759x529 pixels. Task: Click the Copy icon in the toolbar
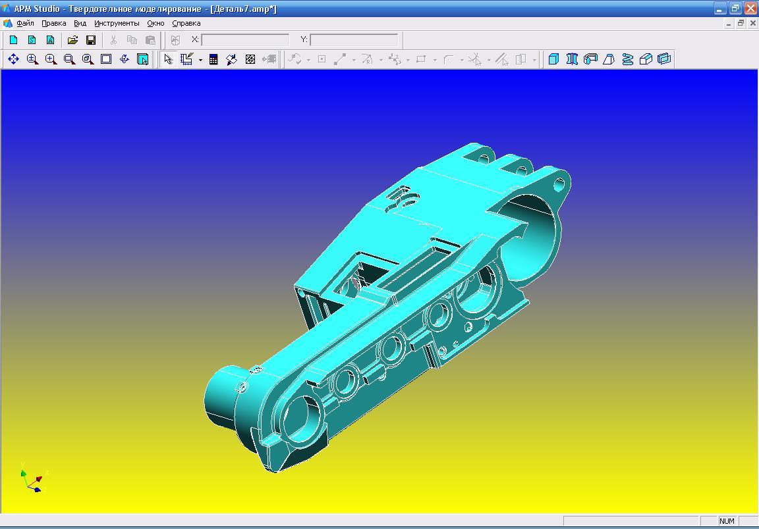132,40
